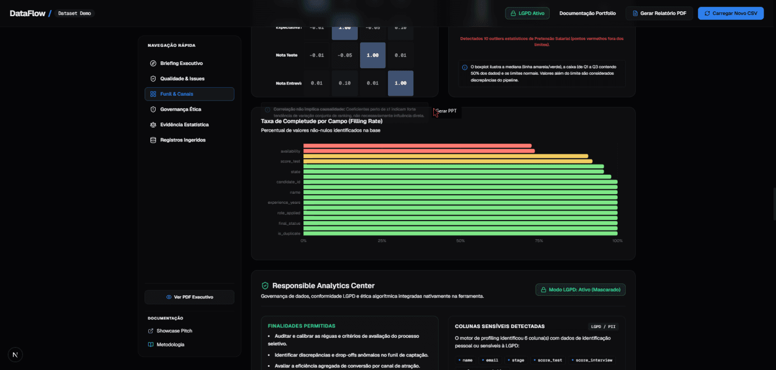Image resolution: width=776 pixels, height=370 pixels.
Task: Click the grid icon beside Funil & Canais
Action: click(153, 94)
